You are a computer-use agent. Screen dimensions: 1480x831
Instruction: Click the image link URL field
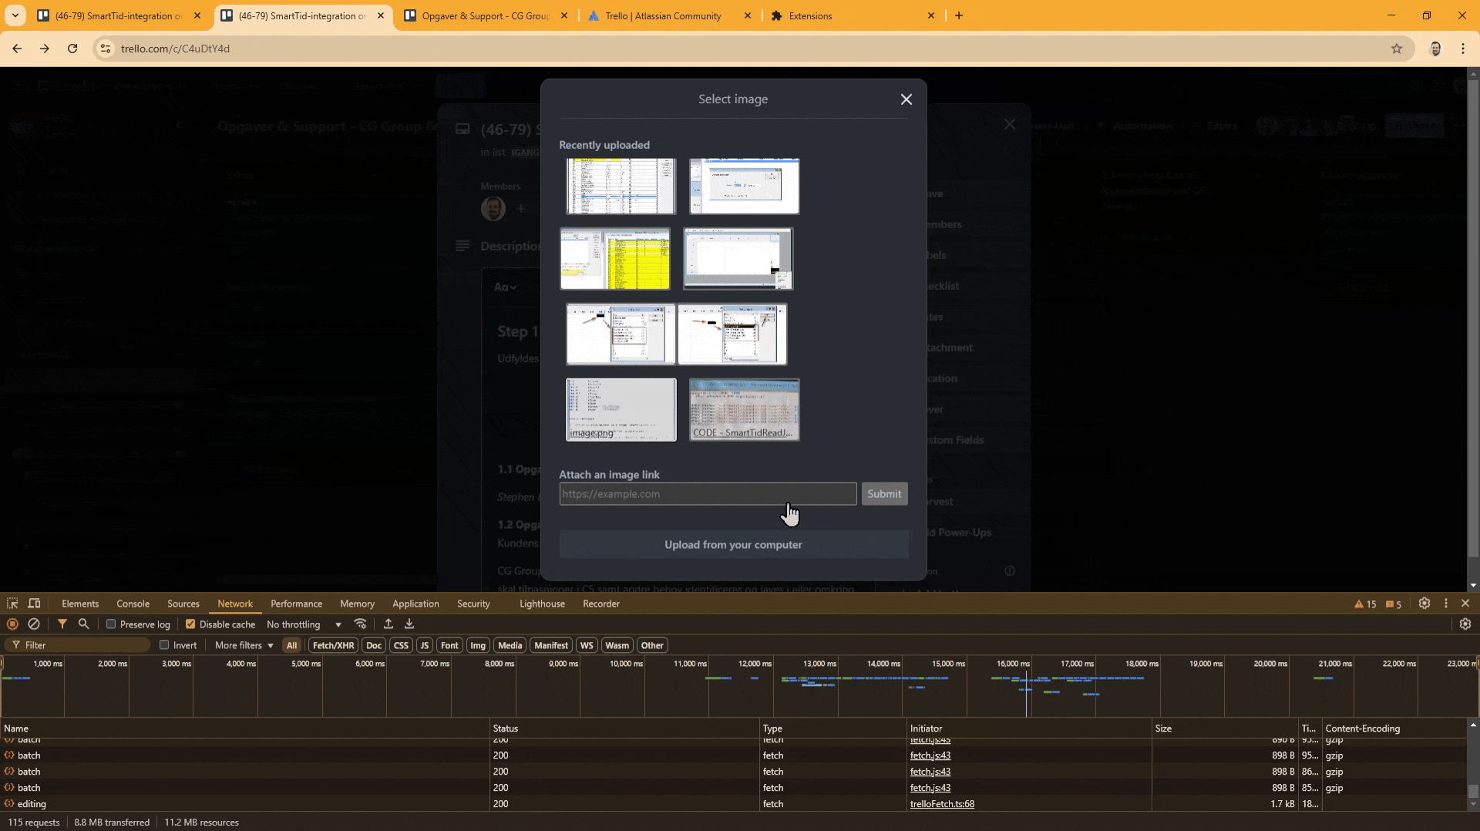(x=708, y=494)
